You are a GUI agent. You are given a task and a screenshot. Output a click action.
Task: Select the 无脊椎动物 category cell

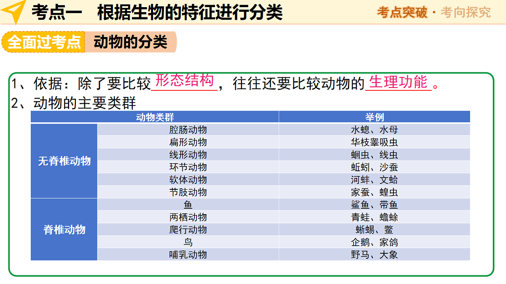(x=64, y=161)
